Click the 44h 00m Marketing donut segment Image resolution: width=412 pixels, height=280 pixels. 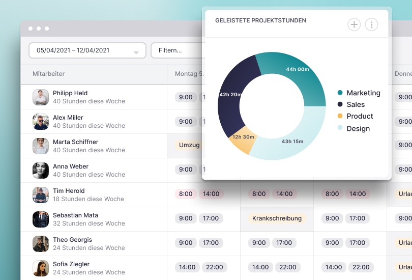298,69
